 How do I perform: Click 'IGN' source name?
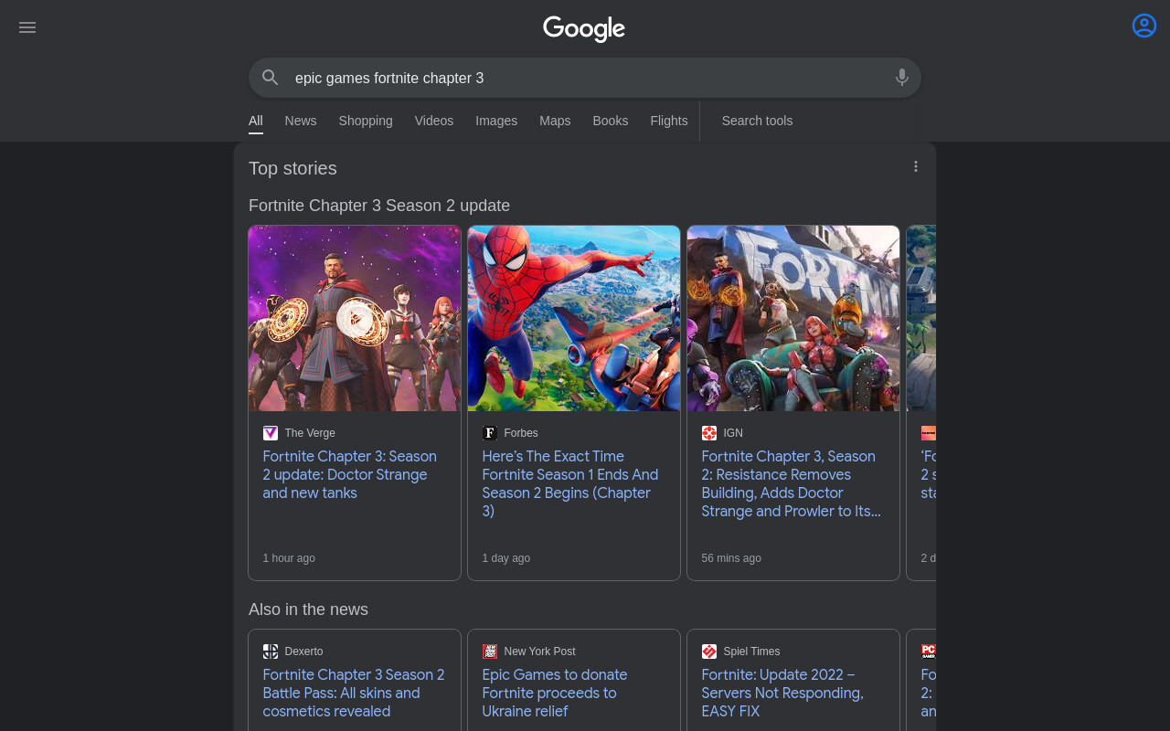coord(733,433)
